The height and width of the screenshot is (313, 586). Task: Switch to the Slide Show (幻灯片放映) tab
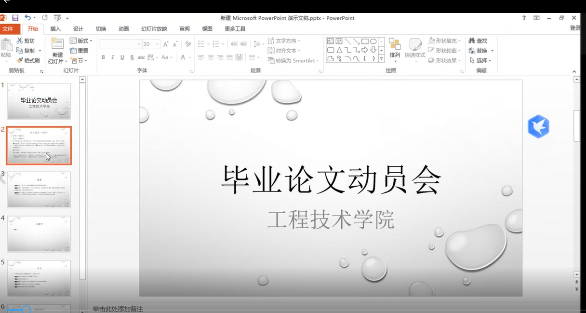pyautogui.click(x=154, y=29)
